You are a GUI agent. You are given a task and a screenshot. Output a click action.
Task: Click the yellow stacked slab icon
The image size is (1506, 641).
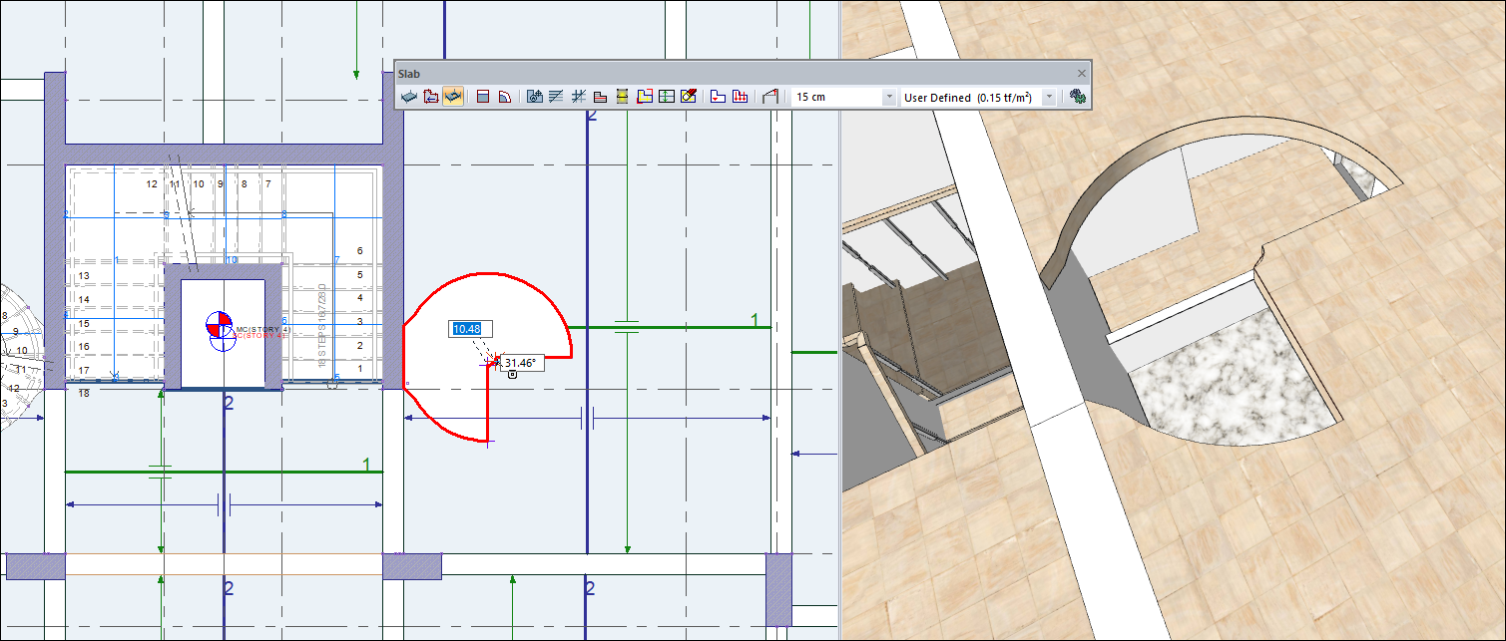tap(622, 97)
